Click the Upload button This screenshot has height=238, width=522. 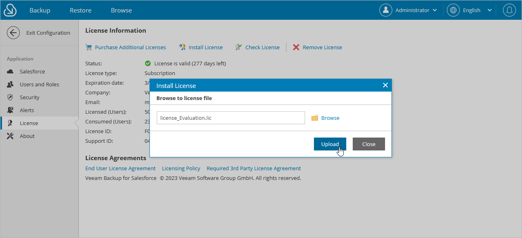pyautogui.click(x=330, y=144)
